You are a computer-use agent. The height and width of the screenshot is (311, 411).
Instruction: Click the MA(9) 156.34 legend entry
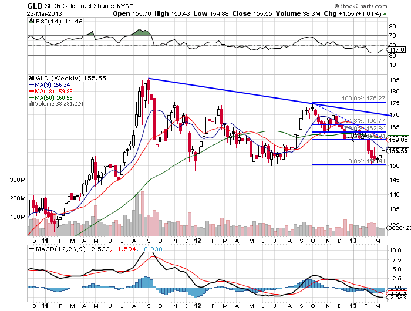49,85
